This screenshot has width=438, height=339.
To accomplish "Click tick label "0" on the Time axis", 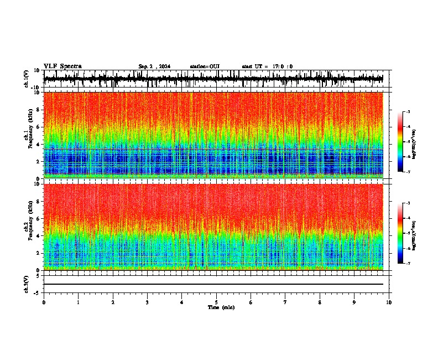I will point(44,302).
